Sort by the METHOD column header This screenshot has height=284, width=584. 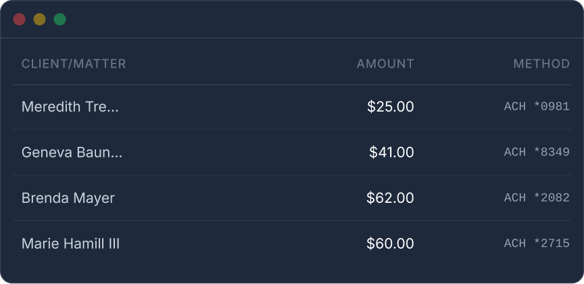[x=541, y=64]
